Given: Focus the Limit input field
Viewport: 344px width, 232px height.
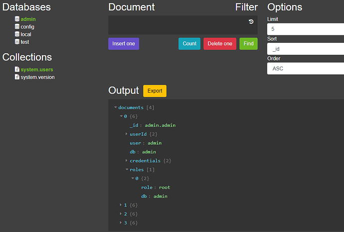Looking at the screenshot, I should [x=306, y=29].
